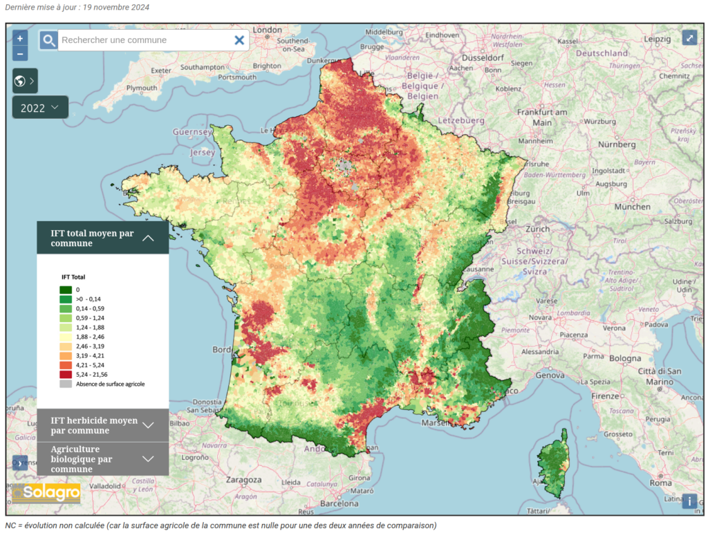708x533 pixels.
Task: Clear the commune search field
Action: point(239,40)
